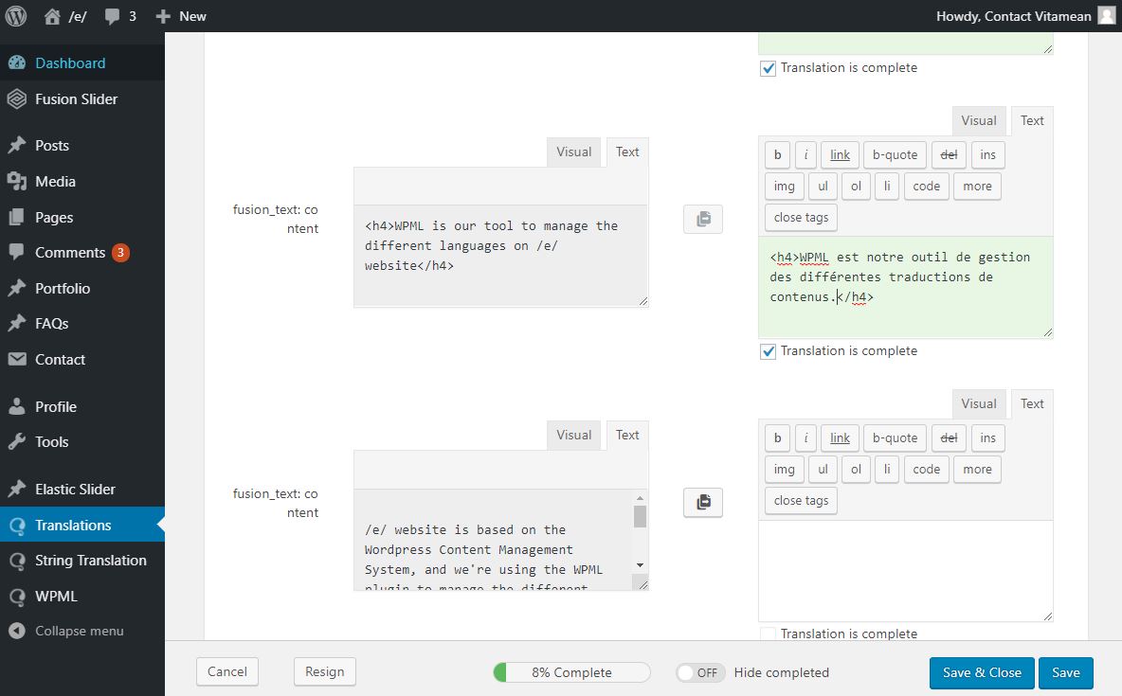Click b bold button in French h4 editor
This screenshot has width=1122, height=696.
(x=777, y=154)
